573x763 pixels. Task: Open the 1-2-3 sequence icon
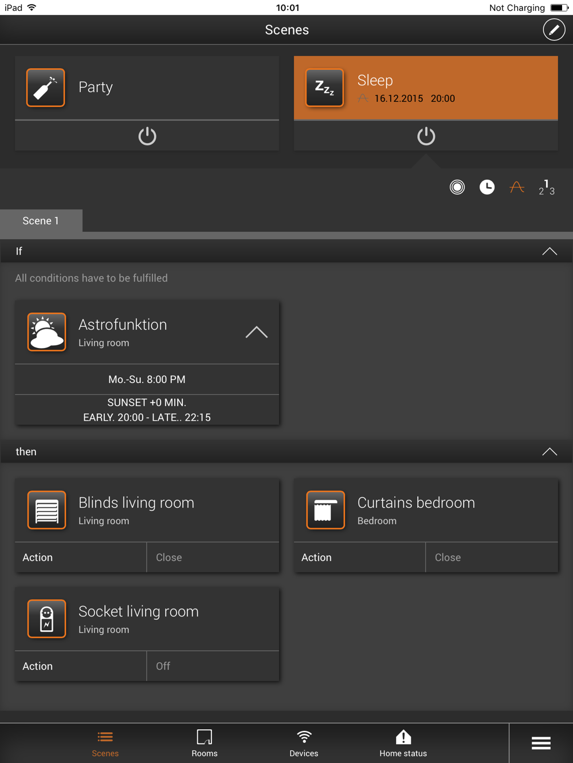coord(547,187)
